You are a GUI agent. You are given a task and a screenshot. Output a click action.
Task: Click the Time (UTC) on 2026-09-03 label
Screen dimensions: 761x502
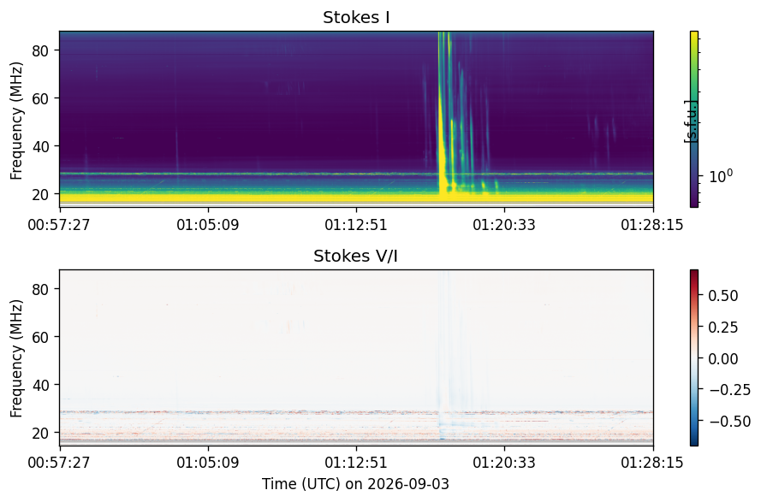pos(356,483)
